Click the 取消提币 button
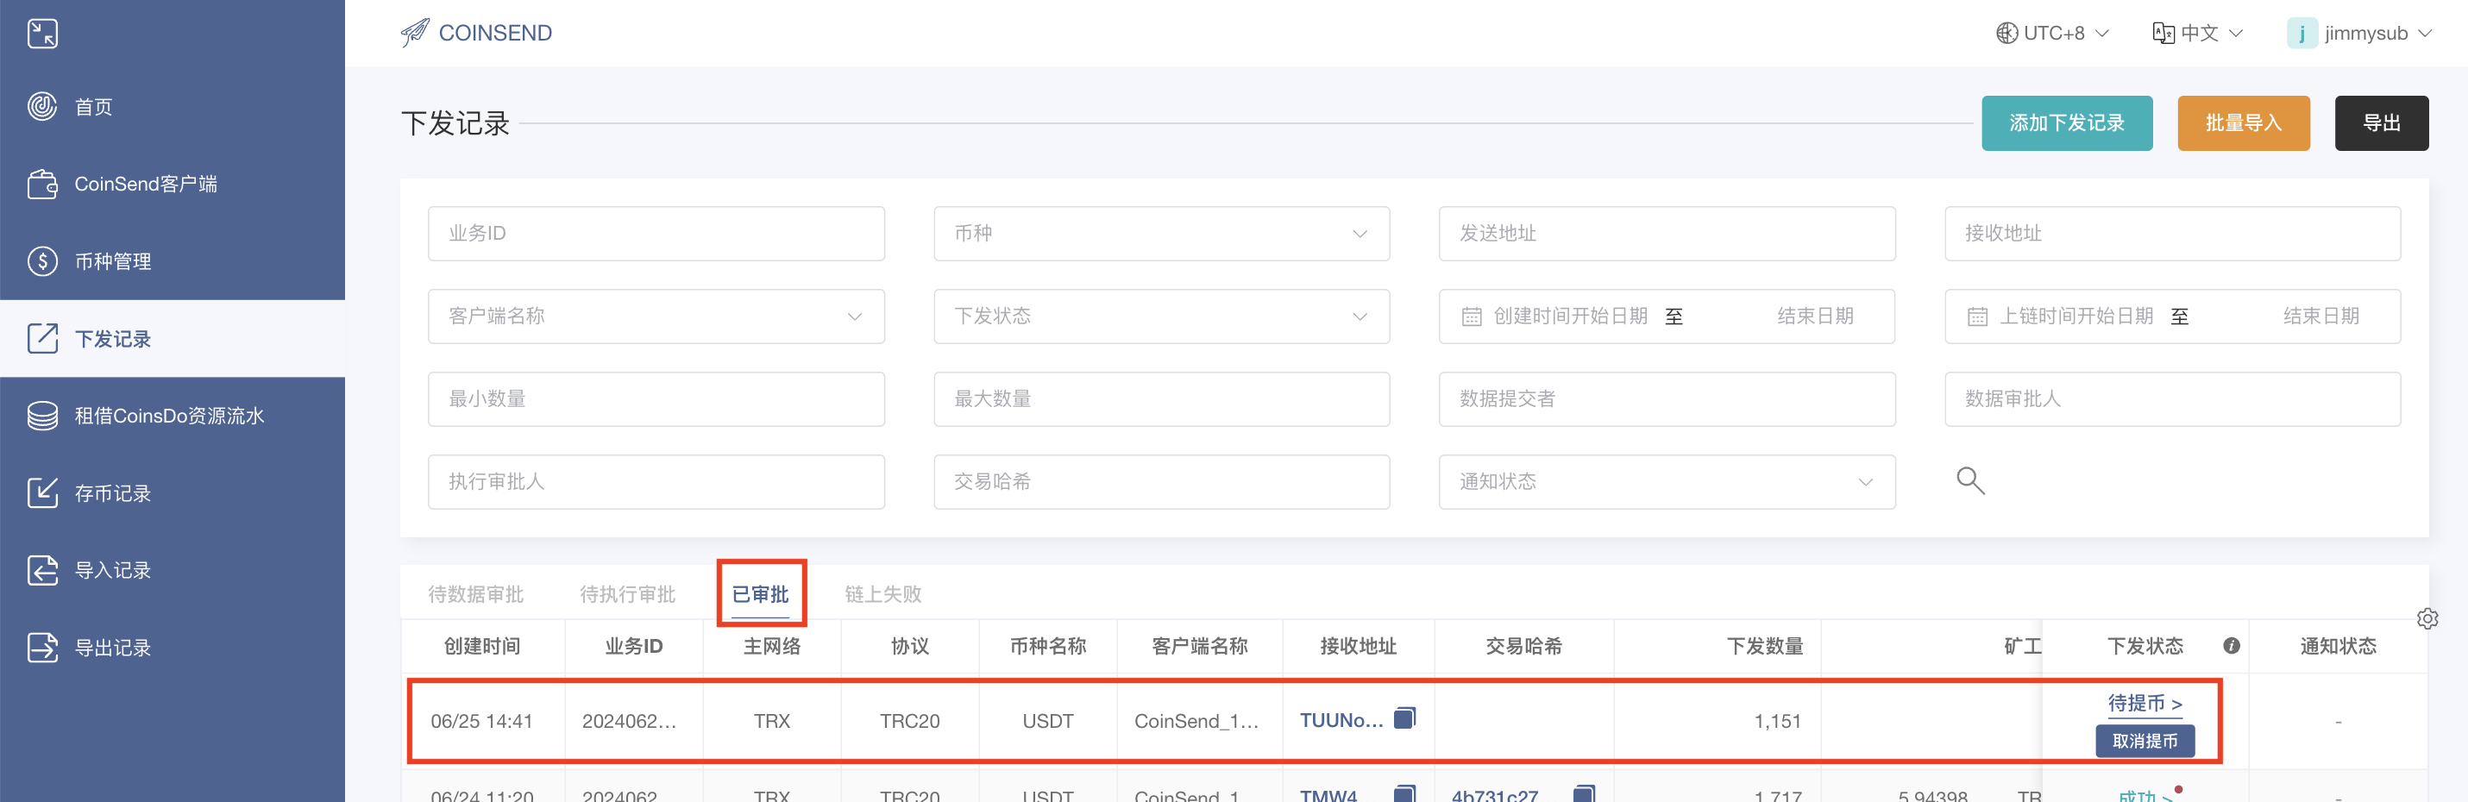The image size is (2468, 802). click(x=2145, y=741)
